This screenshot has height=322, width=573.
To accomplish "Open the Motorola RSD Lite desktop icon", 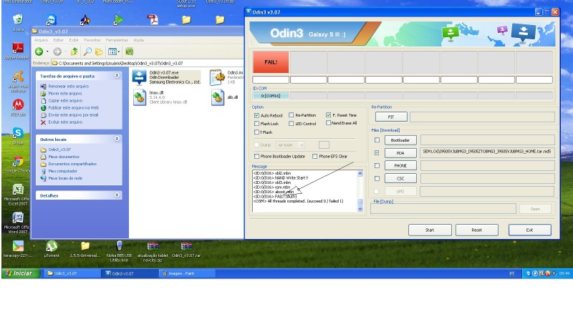I will [x=18, y=104].
